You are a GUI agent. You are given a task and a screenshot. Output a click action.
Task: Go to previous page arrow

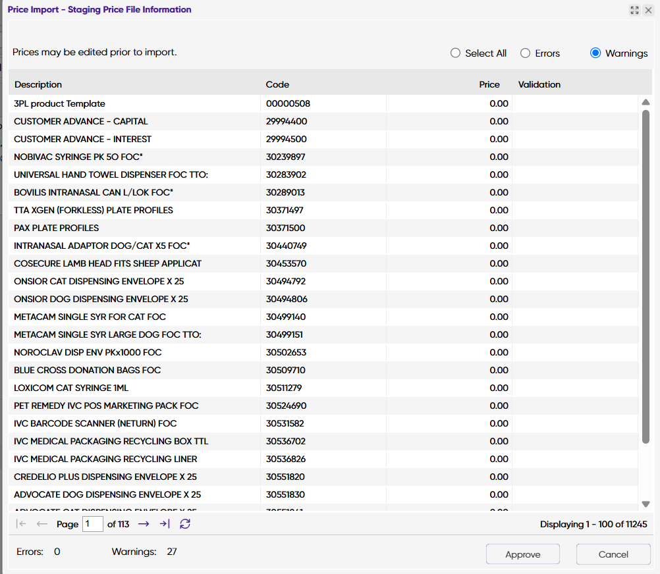point(42,524)
